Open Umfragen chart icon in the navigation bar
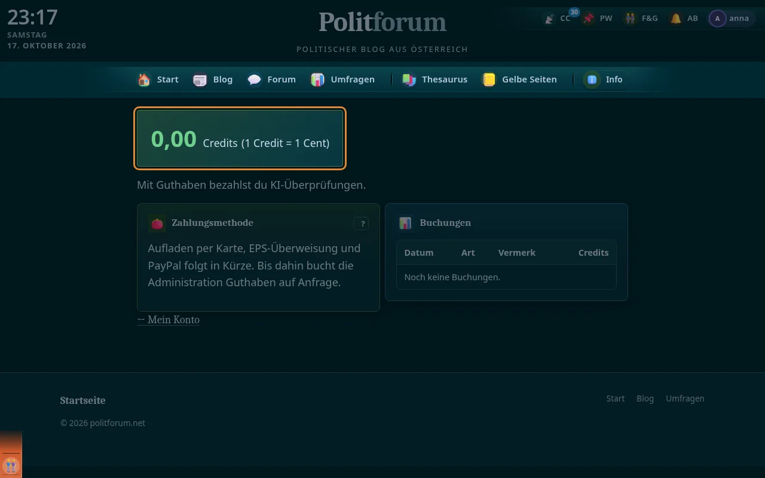The image size is (765, 478). pyautogui.click(x=318, y=79)
